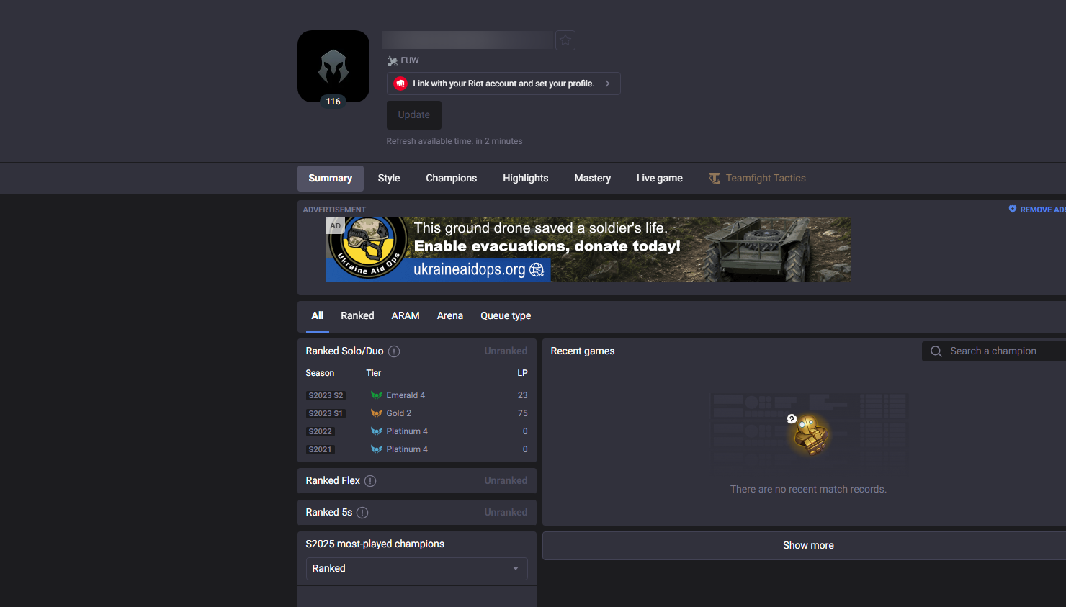Select the All games filter tab
Viewport: 1066px width, 607px height.
(318, 316)
